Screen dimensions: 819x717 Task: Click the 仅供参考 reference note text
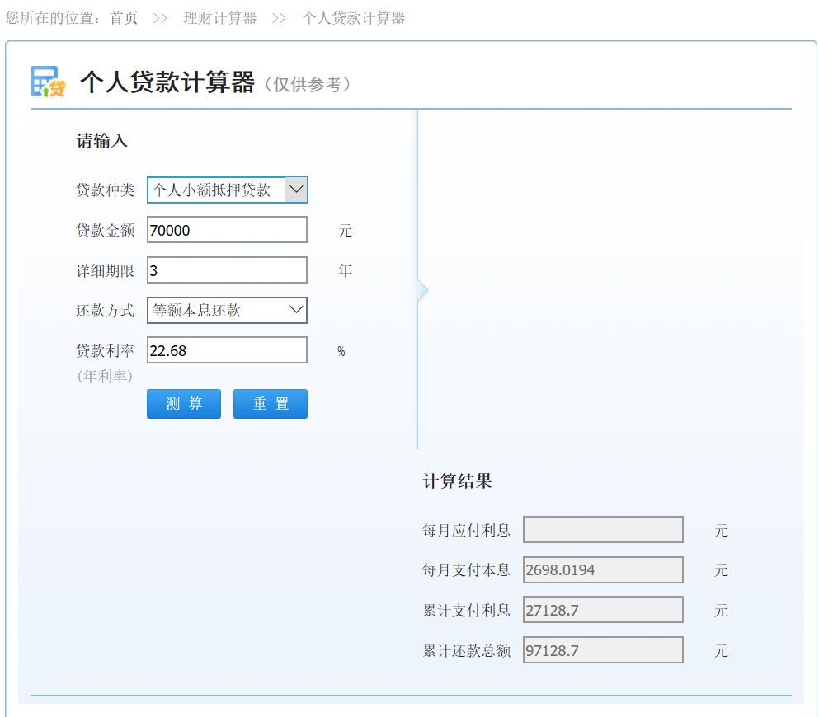click(x=310, y=83)
